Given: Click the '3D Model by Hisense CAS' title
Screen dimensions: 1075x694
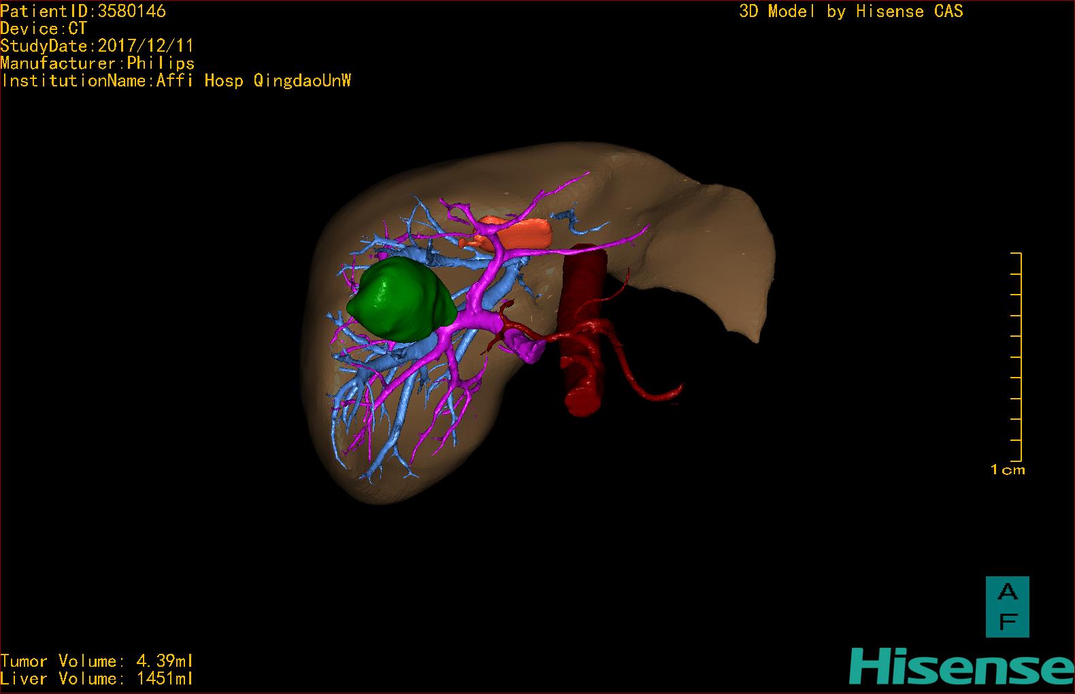Looking at the screenshot, I should click(851, 11).
